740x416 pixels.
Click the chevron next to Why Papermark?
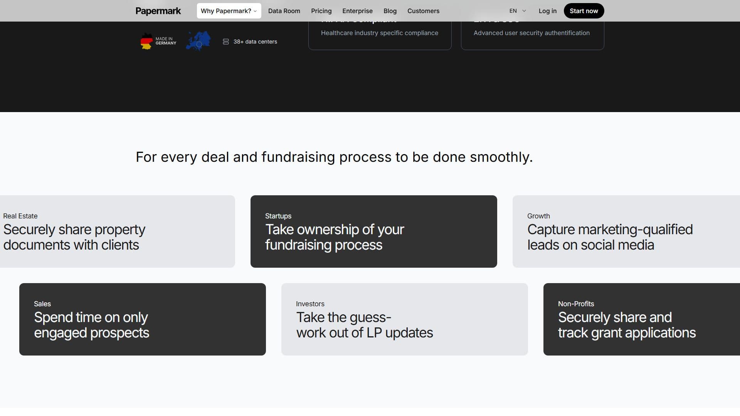pyautogui.click(x=255, y=11)
